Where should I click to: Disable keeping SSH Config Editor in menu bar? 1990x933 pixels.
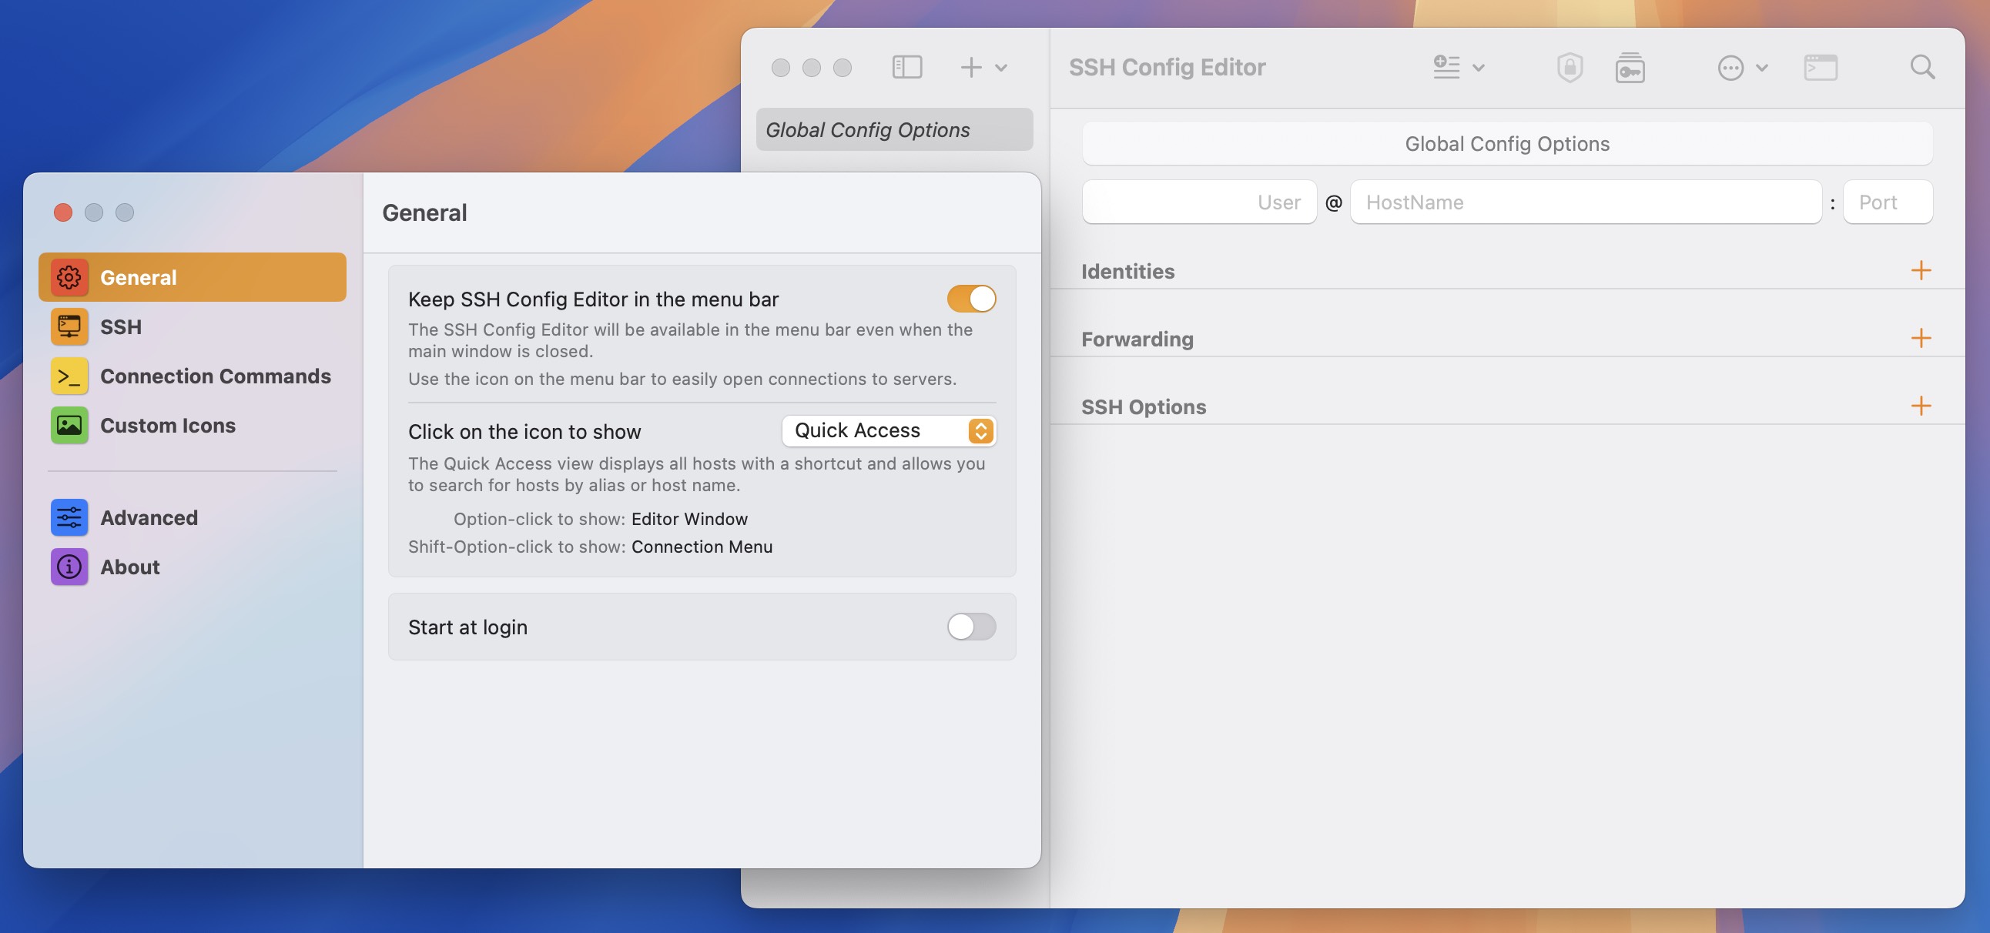click(x=971, y=299)
